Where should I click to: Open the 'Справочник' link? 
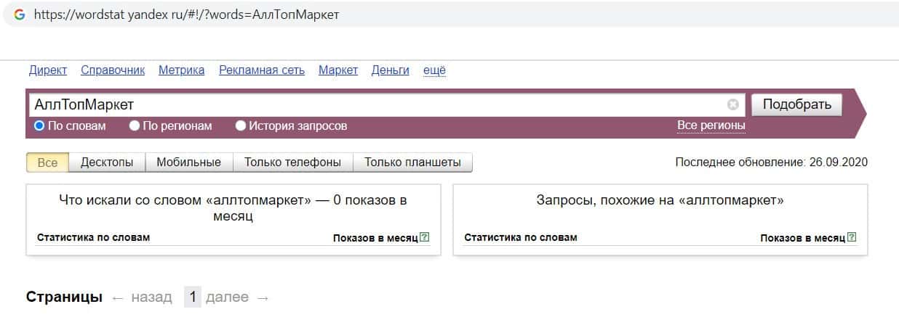point(113,70)
